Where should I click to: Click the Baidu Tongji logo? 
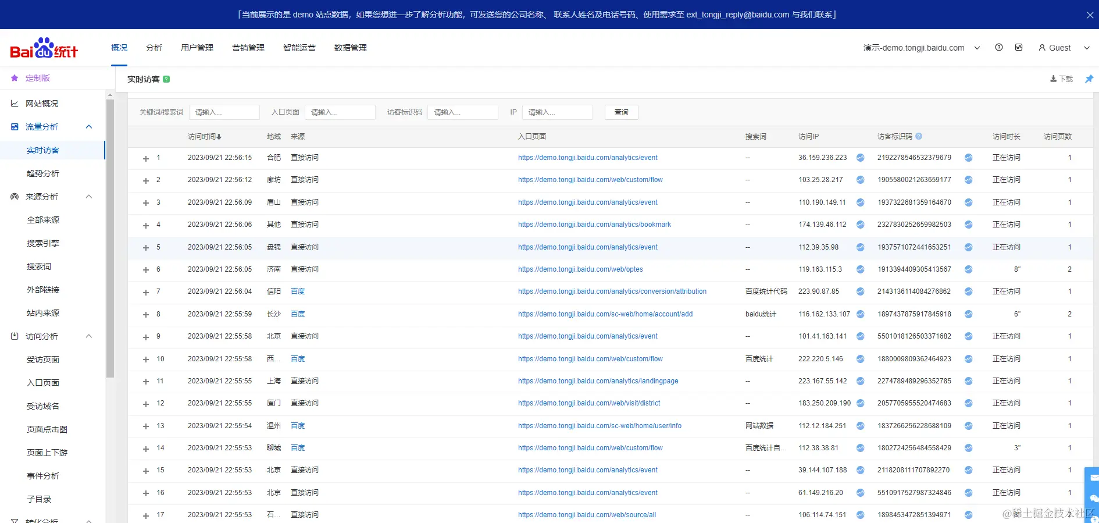click(44, 48)
